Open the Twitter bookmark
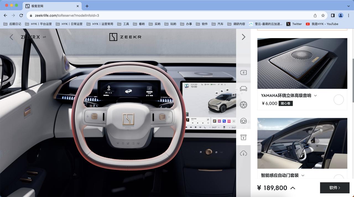354x197 pixels. [x=294, y=24]
